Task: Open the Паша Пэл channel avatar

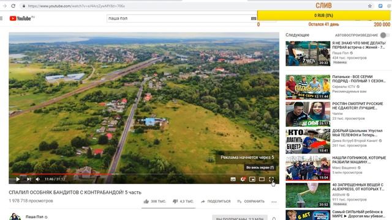Action: [15, 216]
